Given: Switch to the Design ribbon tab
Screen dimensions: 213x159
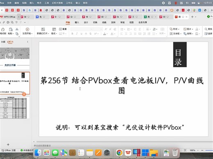Looking at the screenshot, I should point(86,22).
